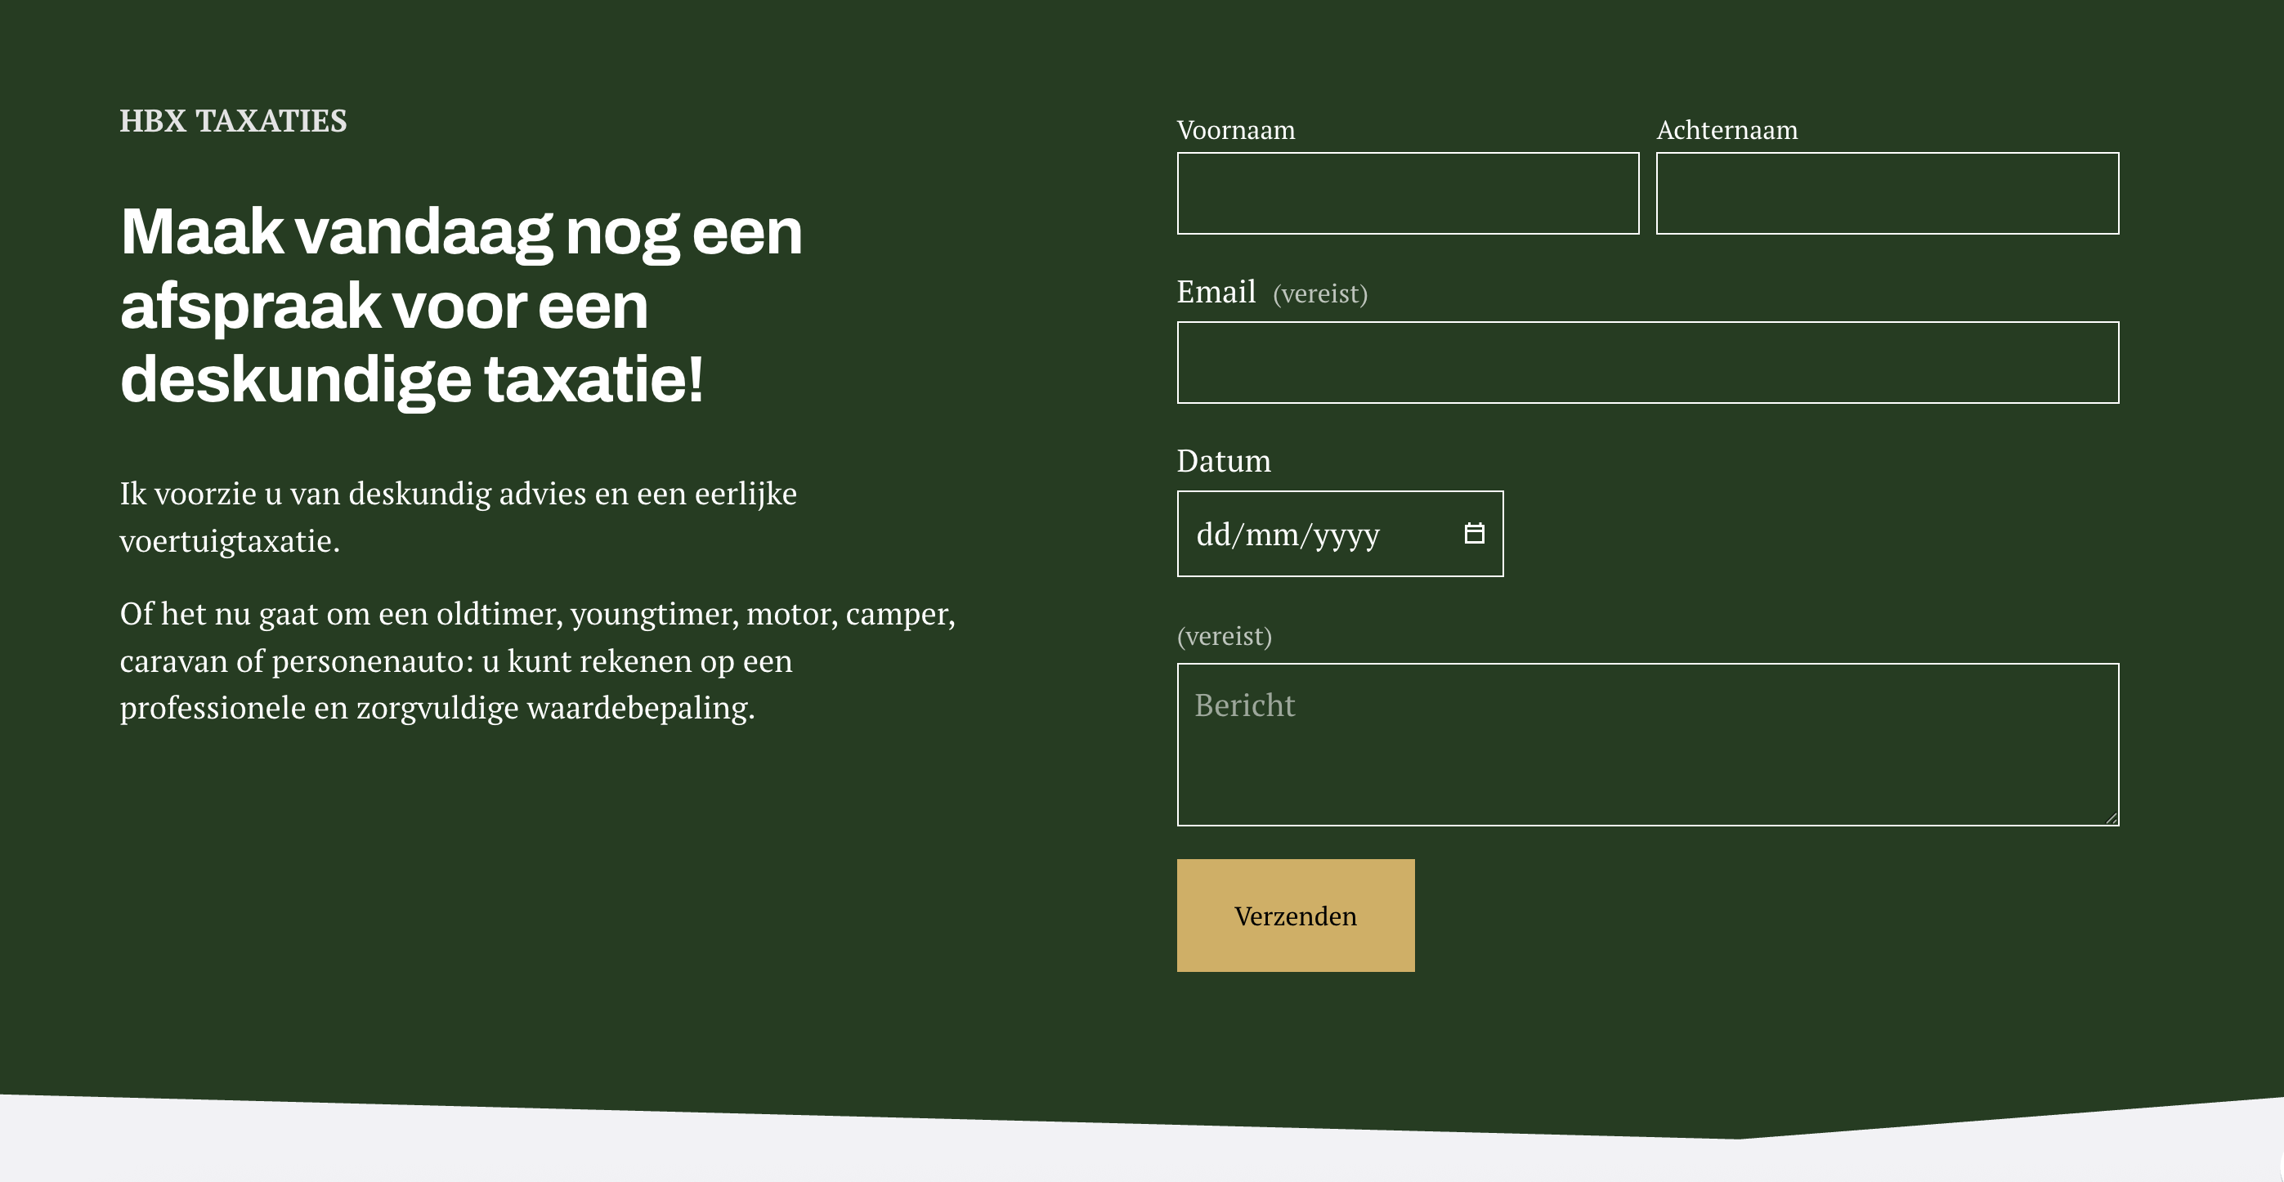The image size is (2284, 1182).
Task: Click the main headline about taxatie appointment
Action: click(x=461, y=305)
